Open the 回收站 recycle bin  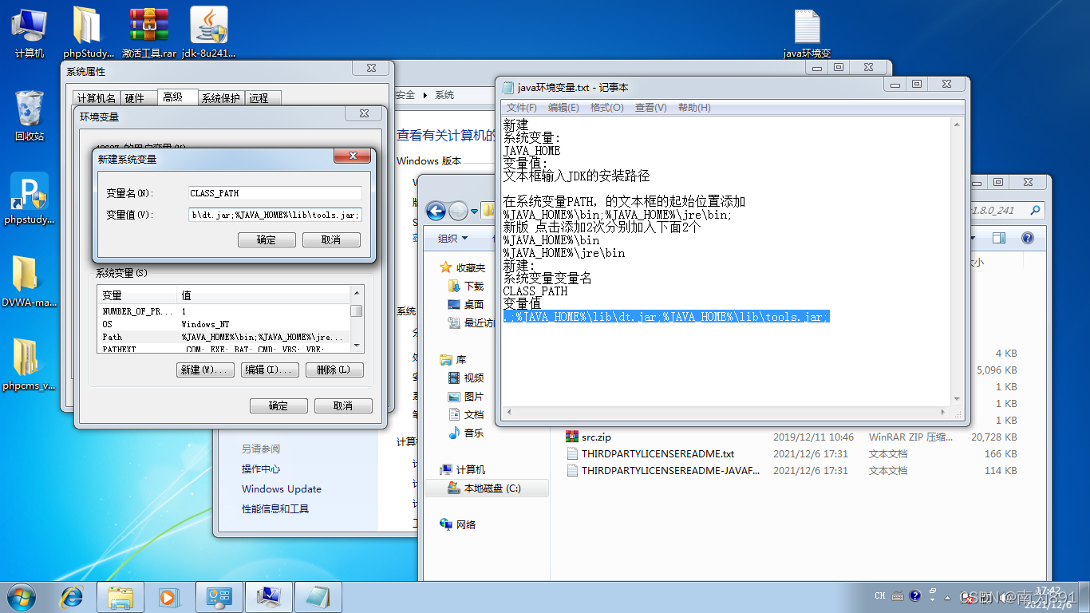[30, 115]
